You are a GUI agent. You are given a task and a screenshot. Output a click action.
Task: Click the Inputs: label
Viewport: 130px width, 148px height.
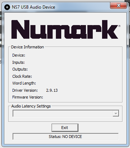point(19,62)
